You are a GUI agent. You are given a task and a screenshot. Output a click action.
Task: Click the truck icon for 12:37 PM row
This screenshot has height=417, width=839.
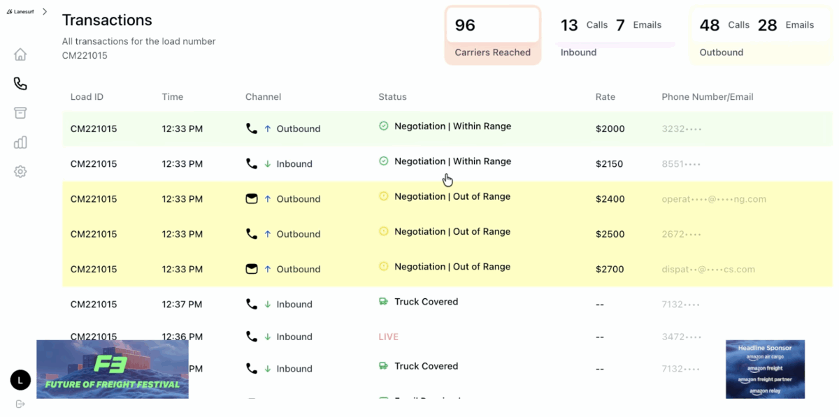(383, 302)
